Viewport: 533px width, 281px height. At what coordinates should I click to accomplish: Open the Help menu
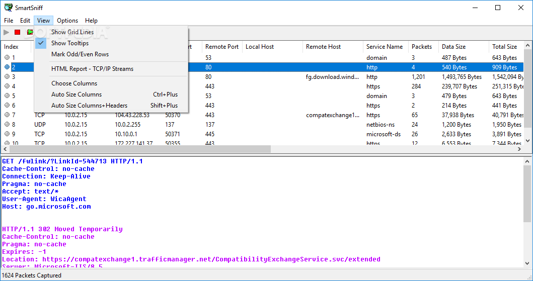(91, 21)
